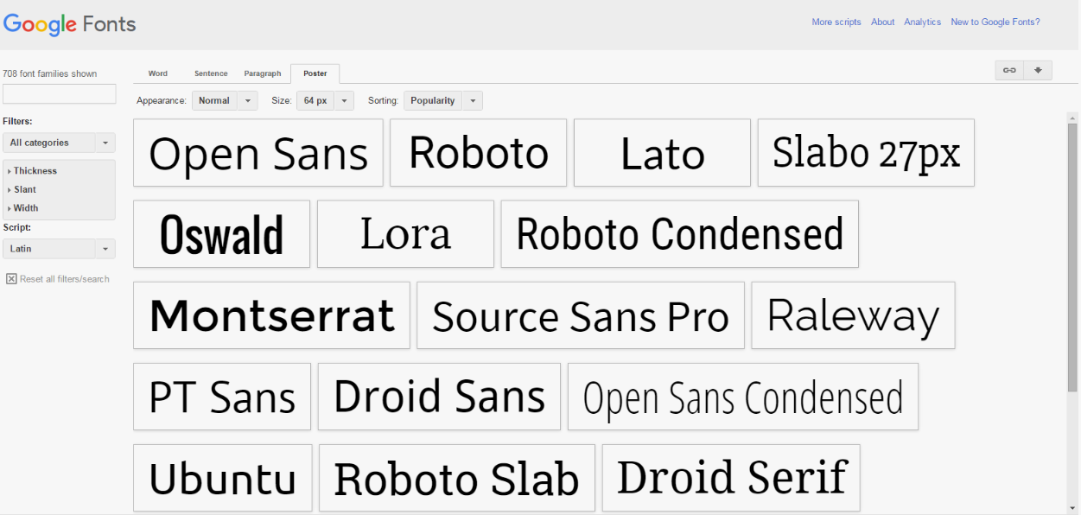Image resolution: width=1081 pixels, height=515 pixels.
Task: Click the '708 font families shown' text
Action: (50, 73)
